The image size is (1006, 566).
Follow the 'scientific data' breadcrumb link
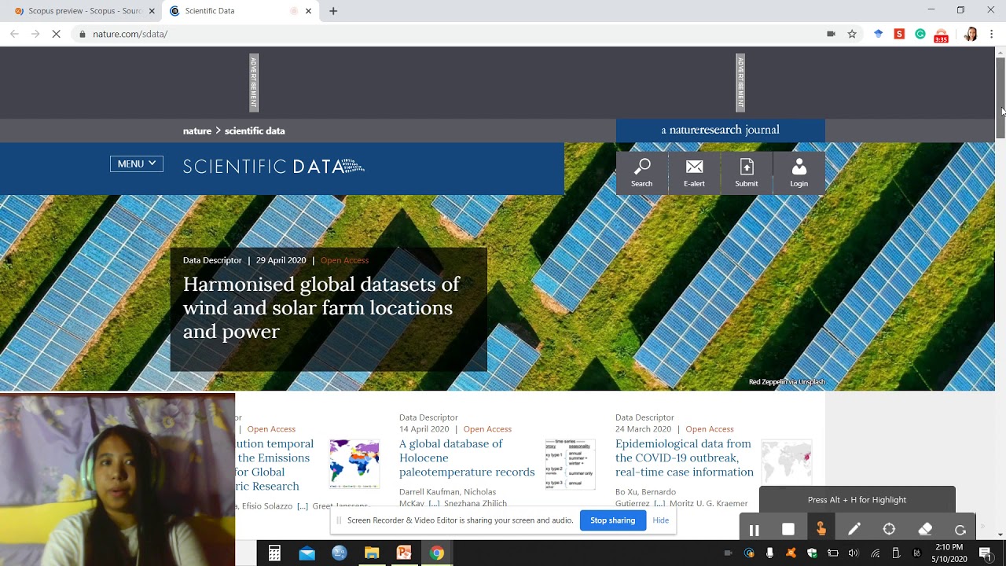tap(255, 130)
